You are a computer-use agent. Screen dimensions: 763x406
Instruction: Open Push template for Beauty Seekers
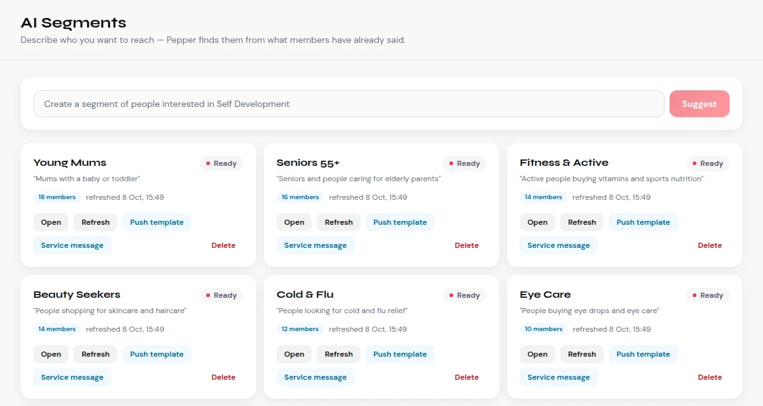[157, 354]
